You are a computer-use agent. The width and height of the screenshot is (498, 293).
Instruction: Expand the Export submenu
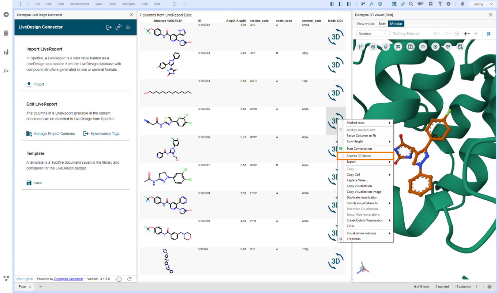pos(365,162)
